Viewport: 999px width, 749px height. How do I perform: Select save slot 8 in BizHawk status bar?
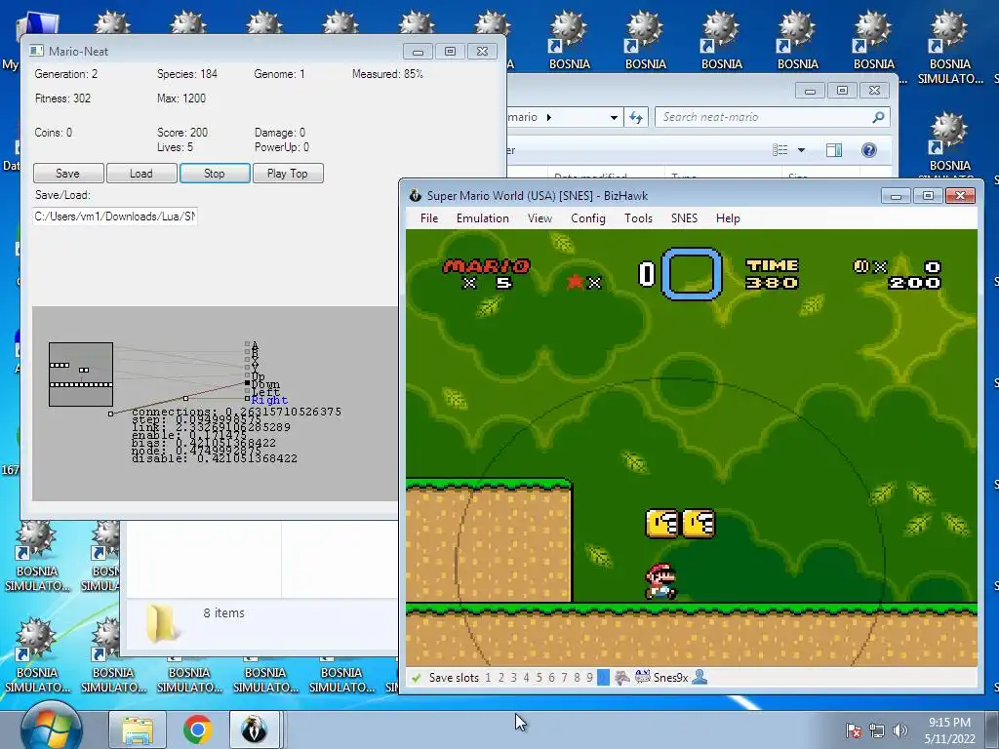pyautogui.click(x=577, y=678)
